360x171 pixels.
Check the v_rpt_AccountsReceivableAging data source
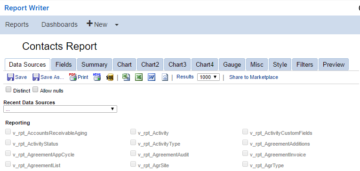tap(8, 132)
